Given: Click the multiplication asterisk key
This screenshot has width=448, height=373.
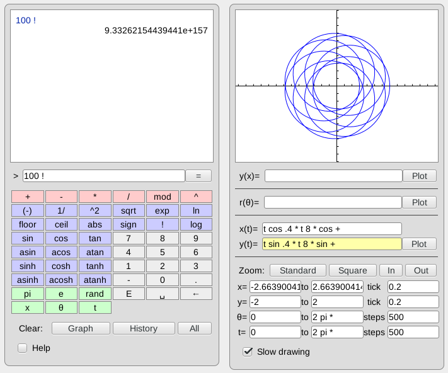Looking at the screenshot, I should [x=95, y=197].
